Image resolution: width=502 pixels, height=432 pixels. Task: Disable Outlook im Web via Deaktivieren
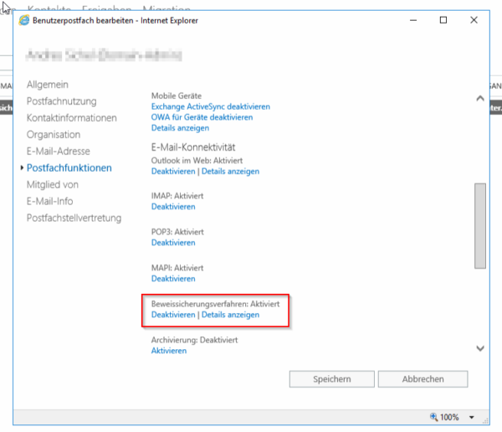[173, 172]
